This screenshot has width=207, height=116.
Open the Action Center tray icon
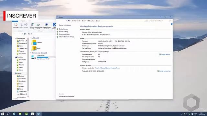192,114
